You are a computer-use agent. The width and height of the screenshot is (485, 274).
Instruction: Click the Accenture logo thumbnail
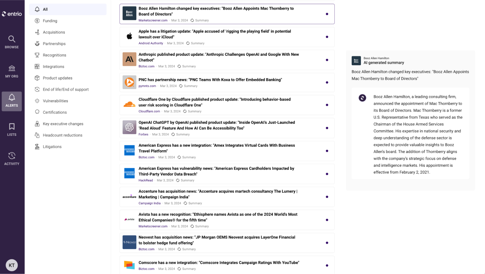pyautogui.click(x=129, y=196)
